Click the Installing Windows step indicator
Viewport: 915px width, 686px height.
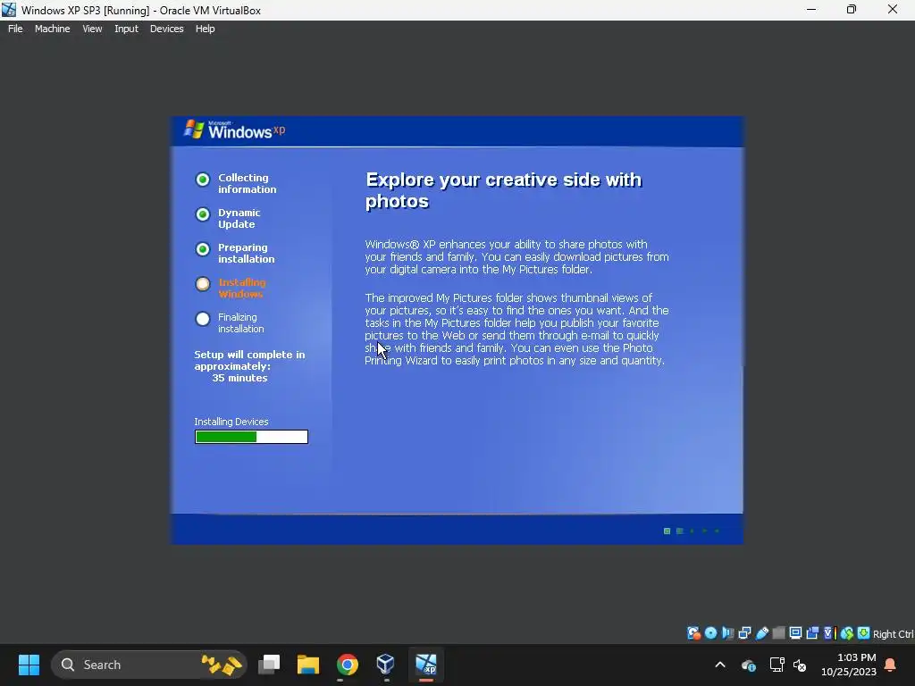coord(203,284)
